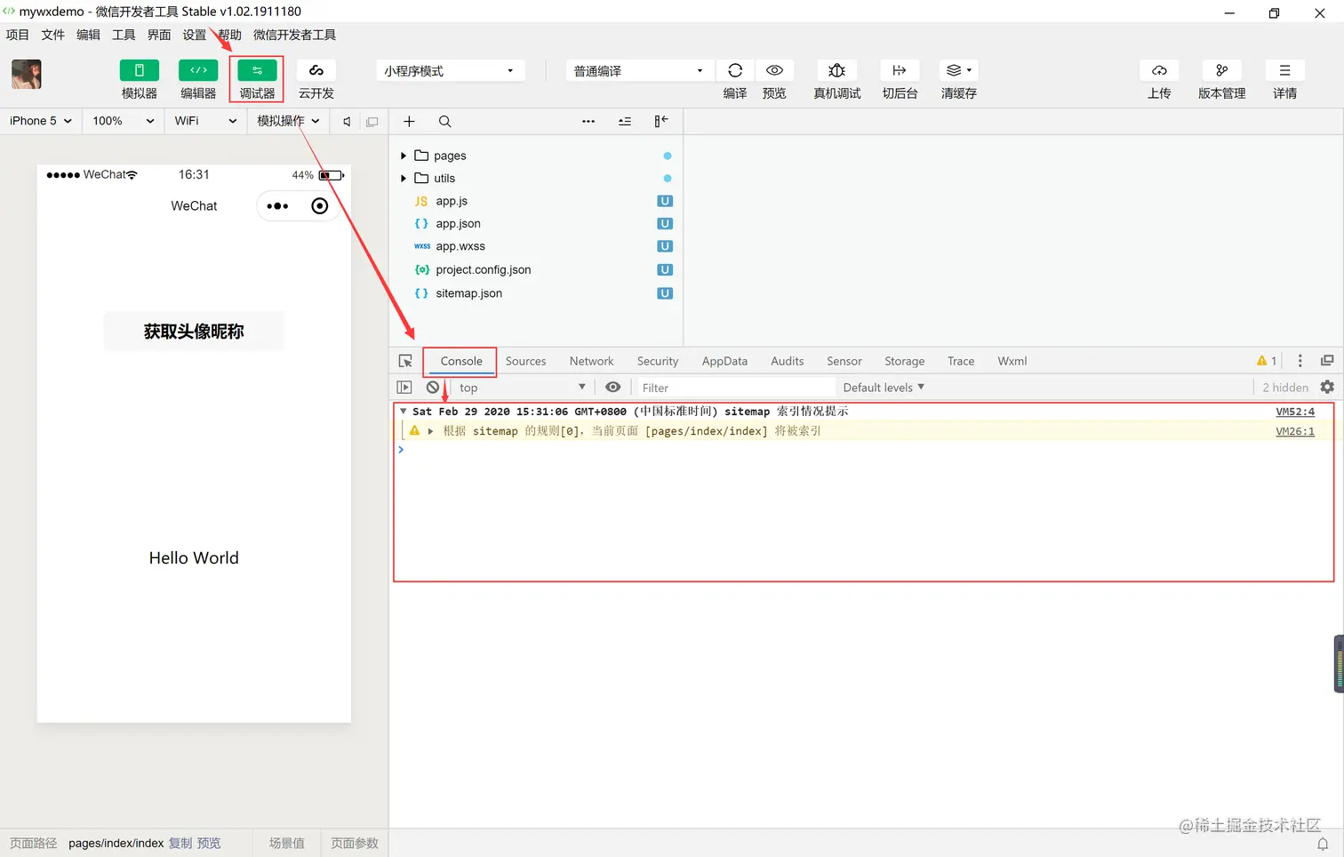Switch to the Security tab

coord(658,361)
